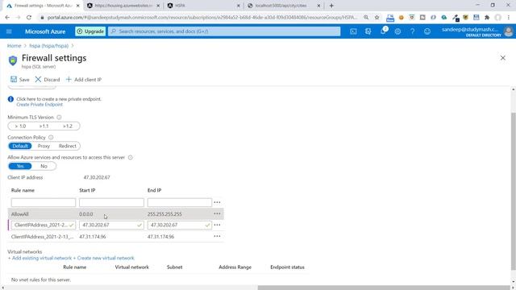Click the Microsoft Azure home label
The image size is (516, 290).
[x=45, y=31]
